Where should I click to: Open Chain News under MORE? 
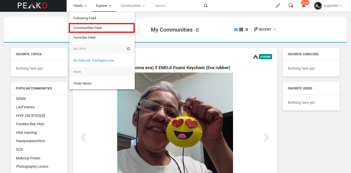click(82, 83)
